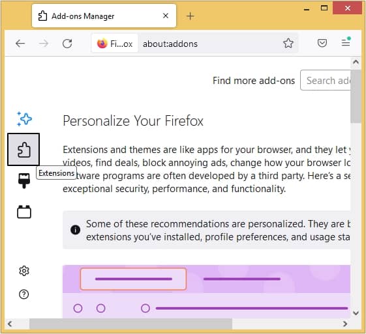Save page to Pocket
Image resolution: width=366 pixels, height=334 pixels.
click(322, 43)
